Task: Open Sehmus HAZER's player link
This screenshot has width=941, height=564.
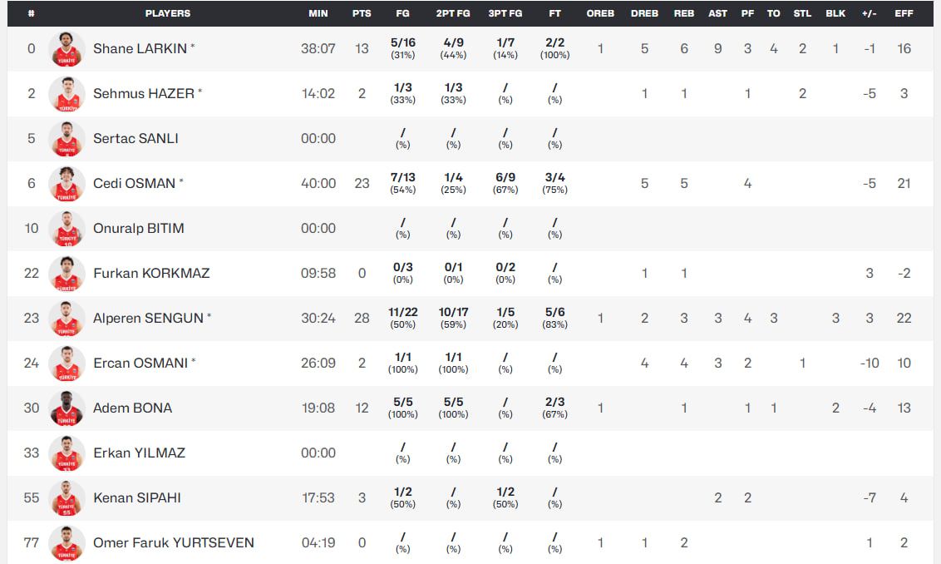Action: 143,94
